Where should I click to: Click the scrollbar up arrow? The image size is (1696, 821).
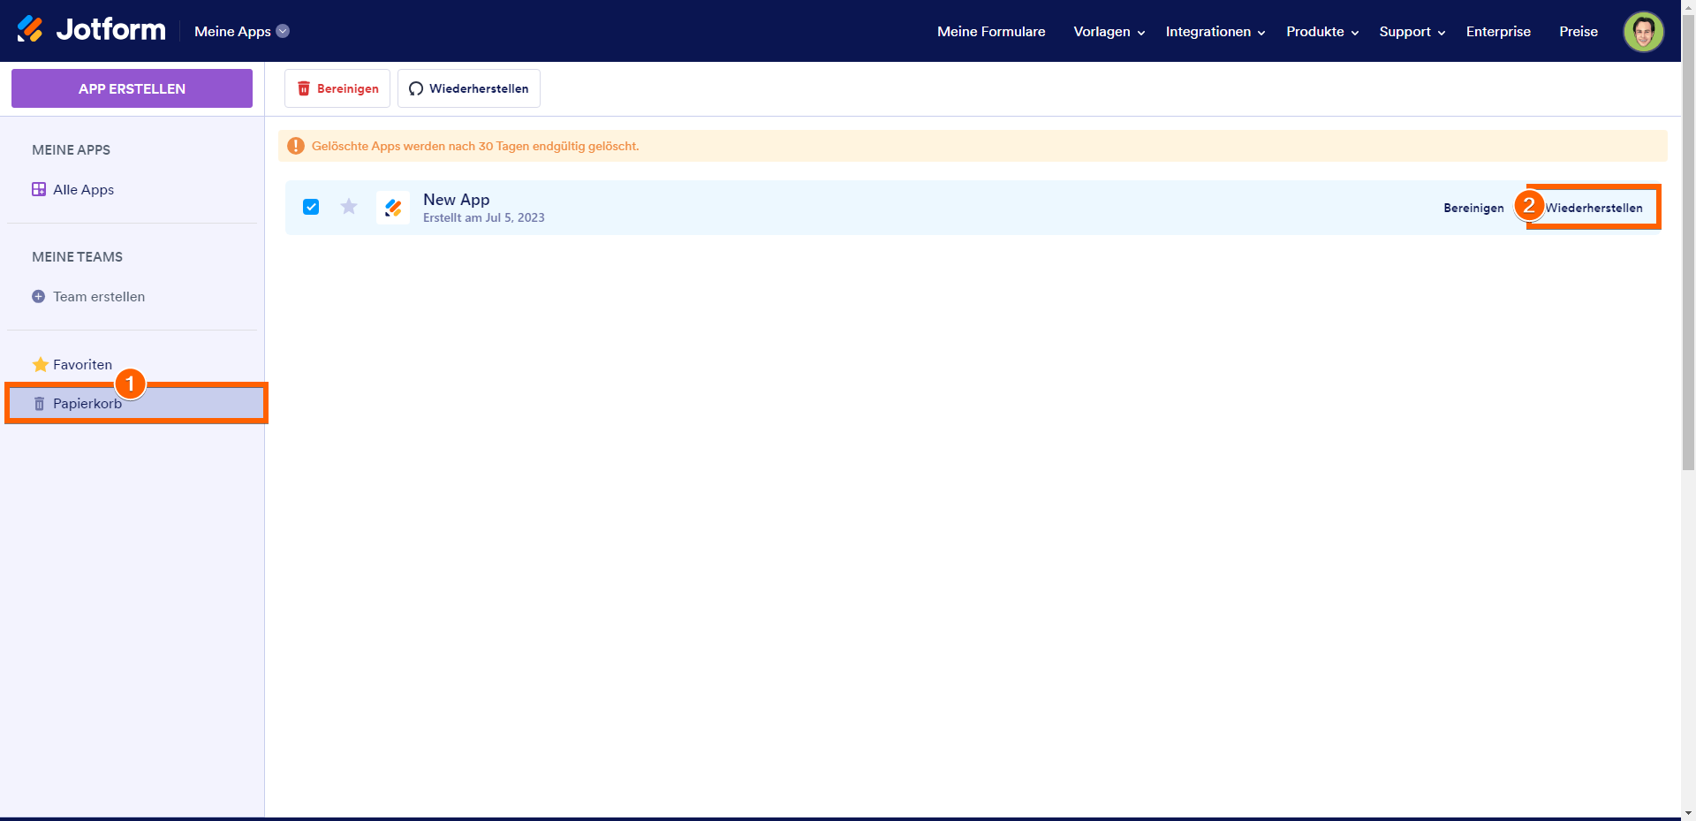coord(1688,6)
